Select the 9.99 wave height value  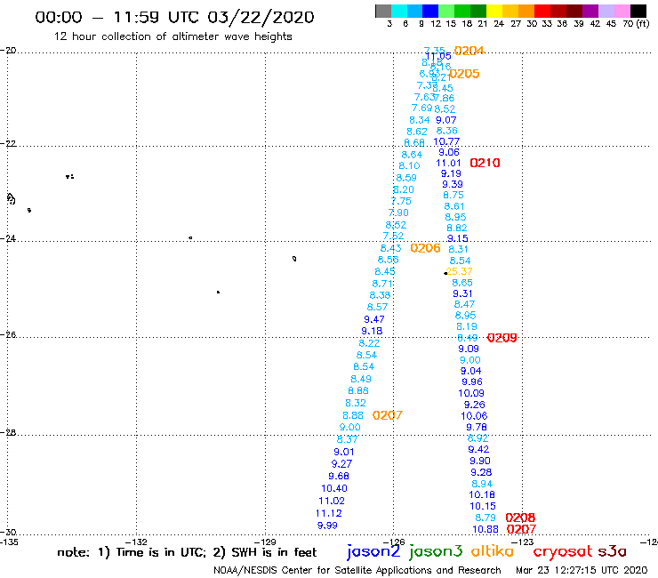(327, 526)
